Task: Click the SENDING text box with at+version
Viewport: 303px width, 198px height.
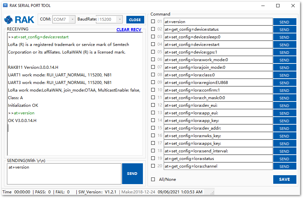Action: point(64,174)
